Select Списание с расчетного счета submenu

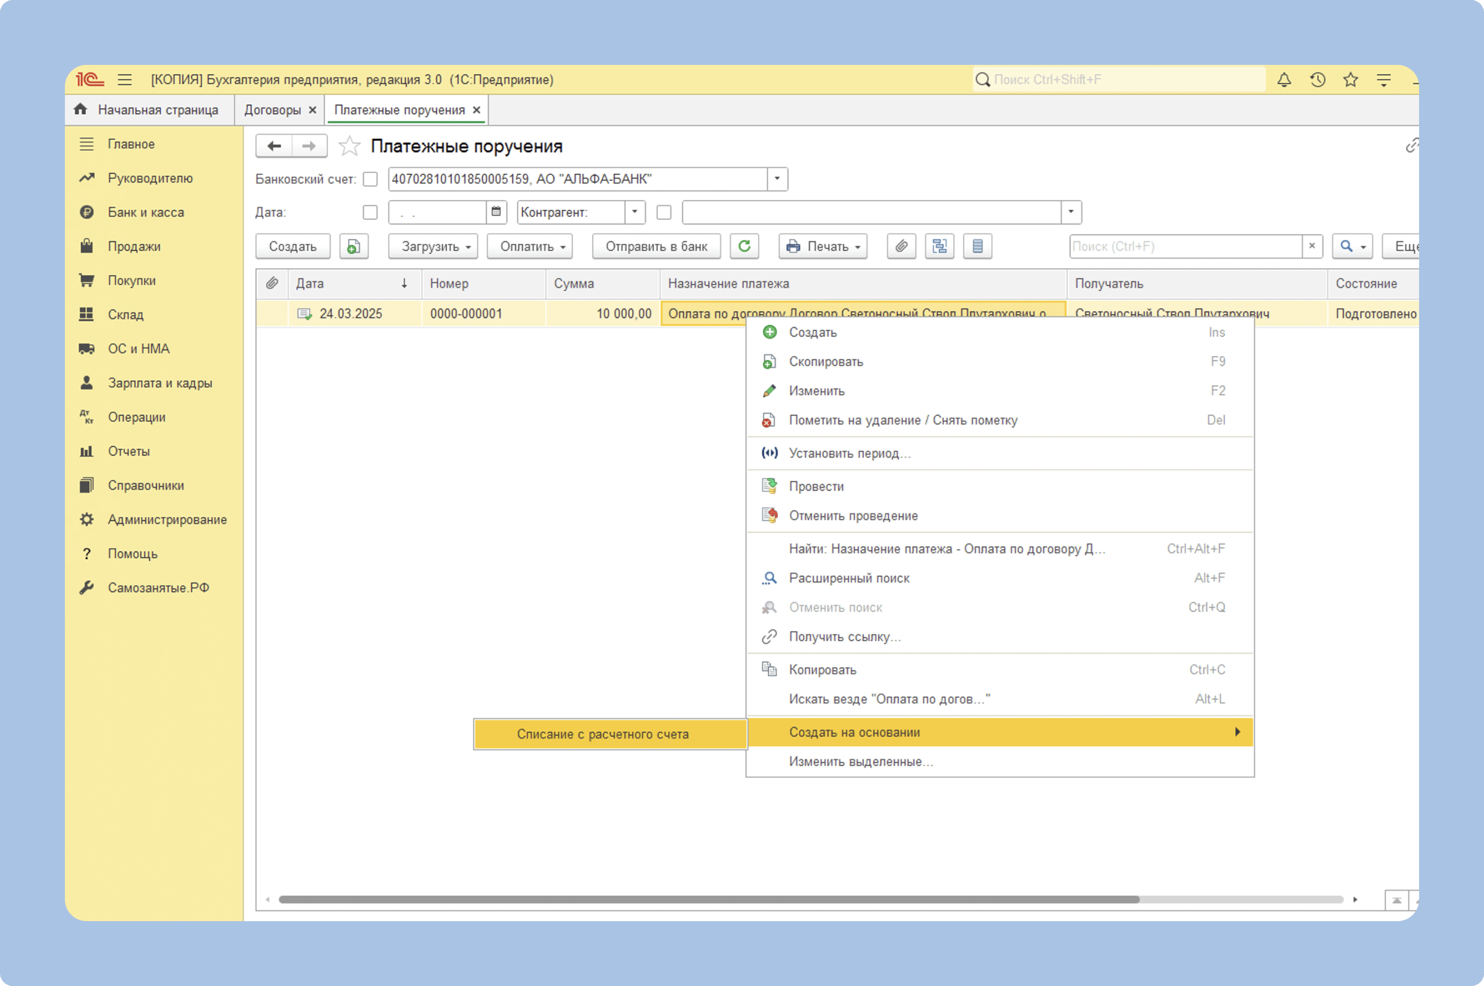click(x=610, y=734)
